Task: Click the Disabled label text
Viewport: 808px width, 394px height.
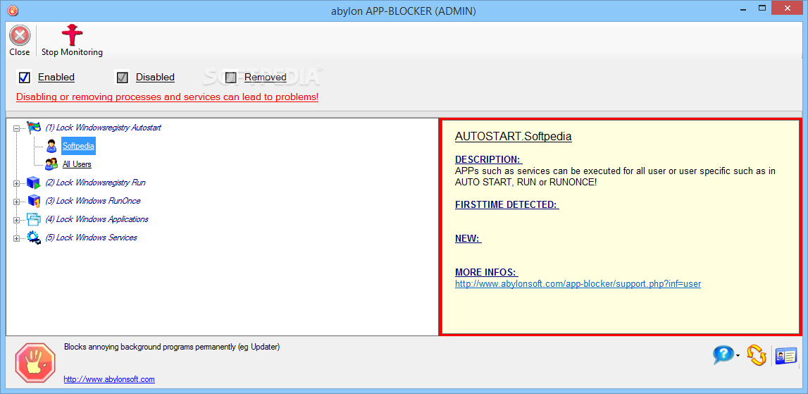Action: pos(155,78)
